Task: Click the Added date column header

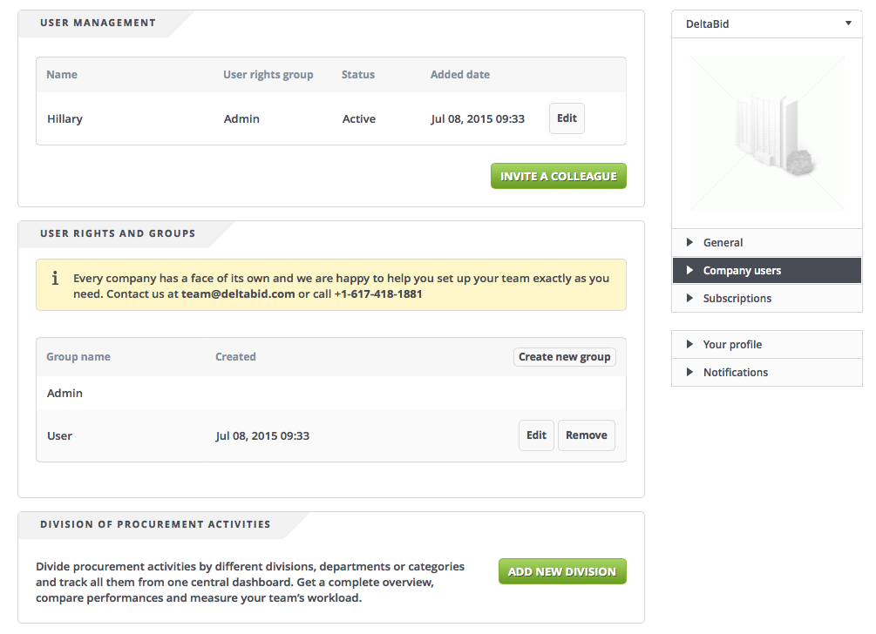Action: tap(460, 75)
